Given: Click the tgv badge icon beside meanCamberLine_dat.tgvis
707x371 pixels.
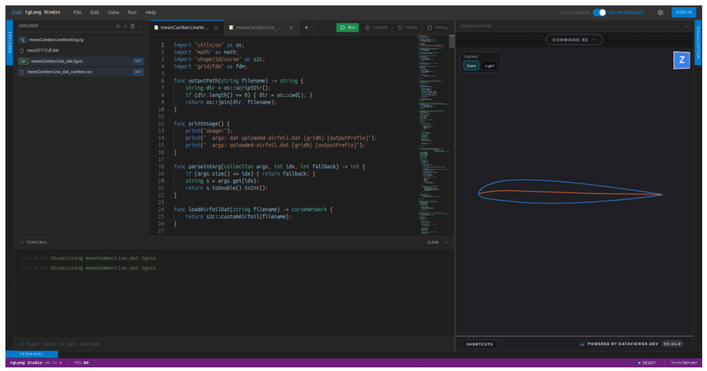Looking at the screenshot, I should [x=24, y=61].
